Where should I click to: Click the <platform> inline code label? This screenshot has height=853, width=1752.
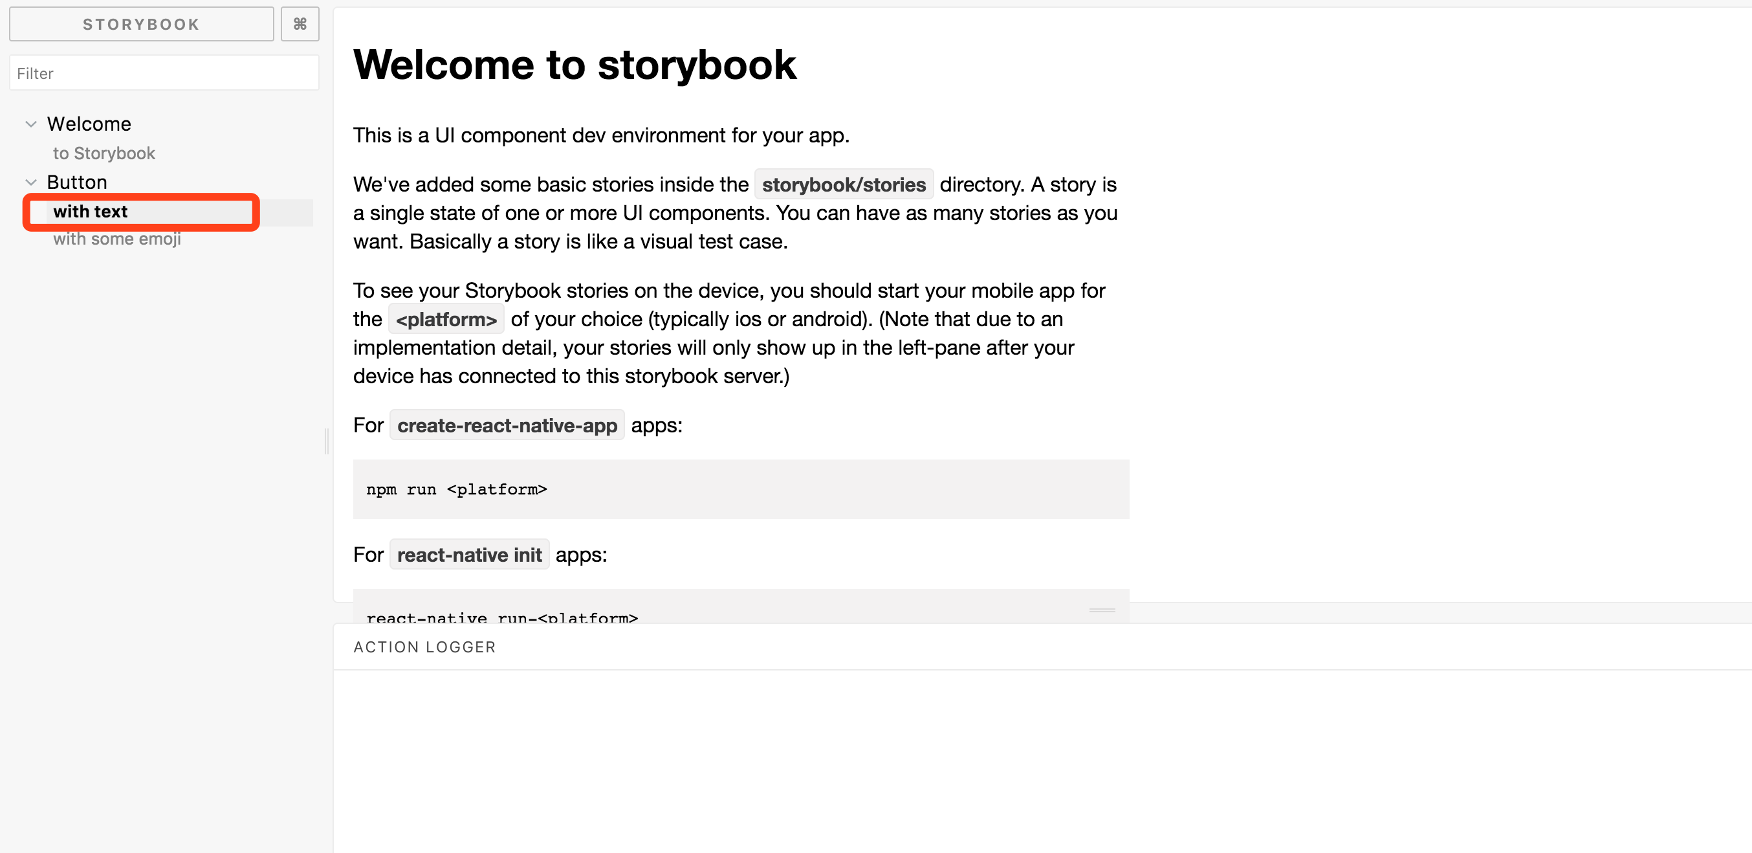click(x=446, y=318)
